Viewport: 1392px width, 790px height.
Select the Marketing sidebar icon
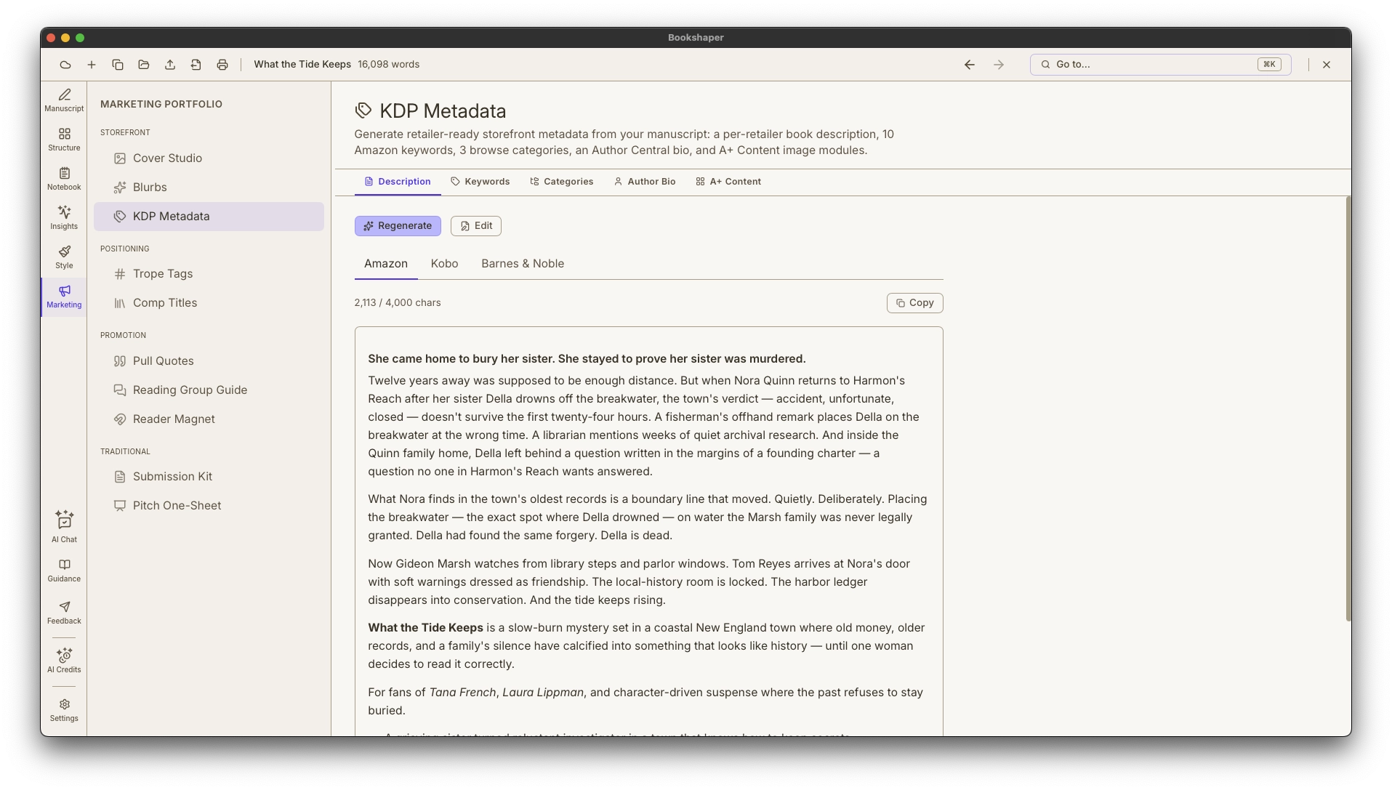[x=64, y=297]
